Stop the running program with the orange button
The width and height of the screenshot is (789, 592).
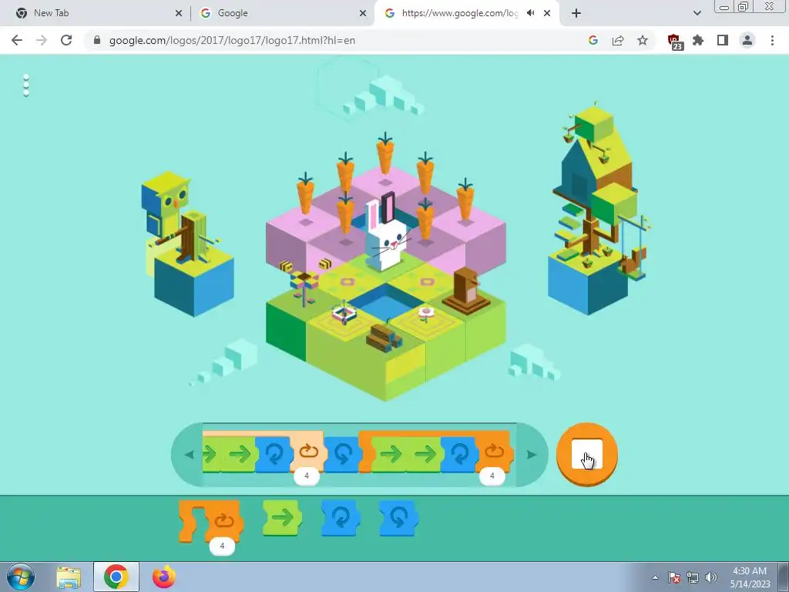tap(586, 454)
